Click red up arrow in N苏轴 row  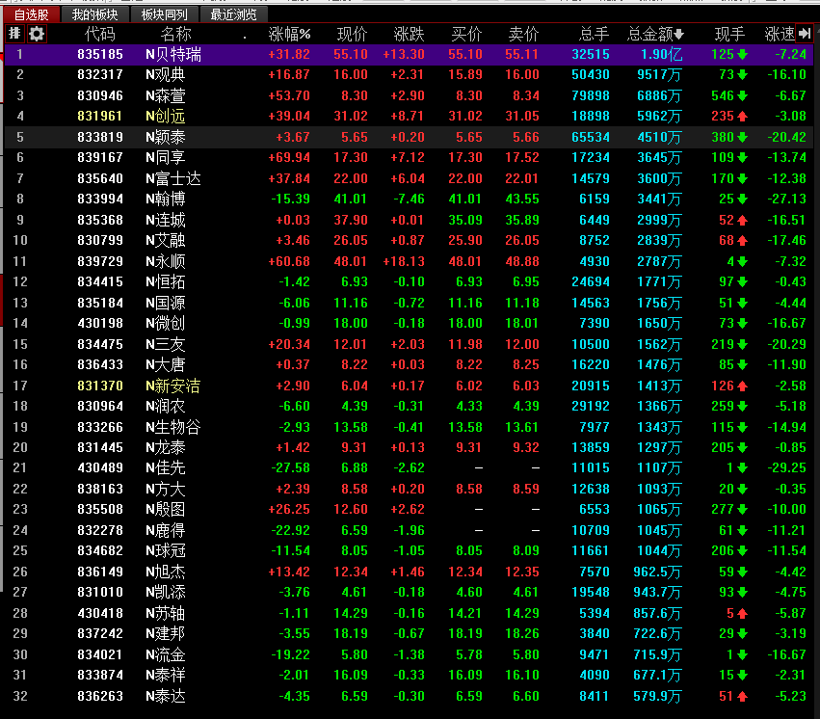742,614
